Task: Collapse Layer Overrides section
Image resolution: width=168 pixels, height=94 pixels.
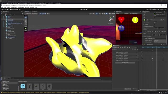Action: coord(143,37)
